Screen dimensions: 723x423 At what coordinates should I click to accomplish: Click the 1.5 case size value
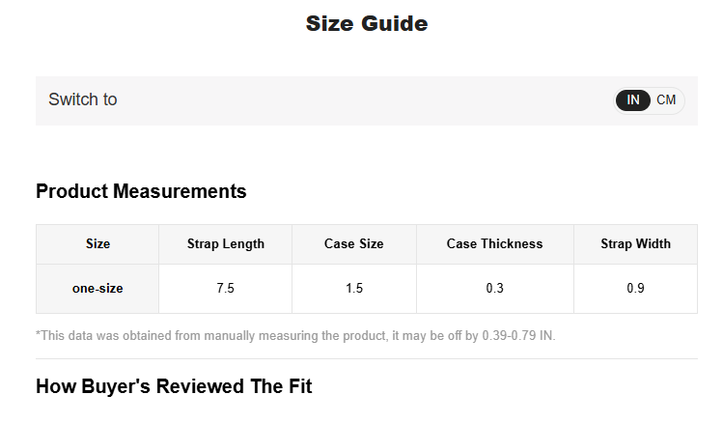pyautogui.click(x=353, y=289)
